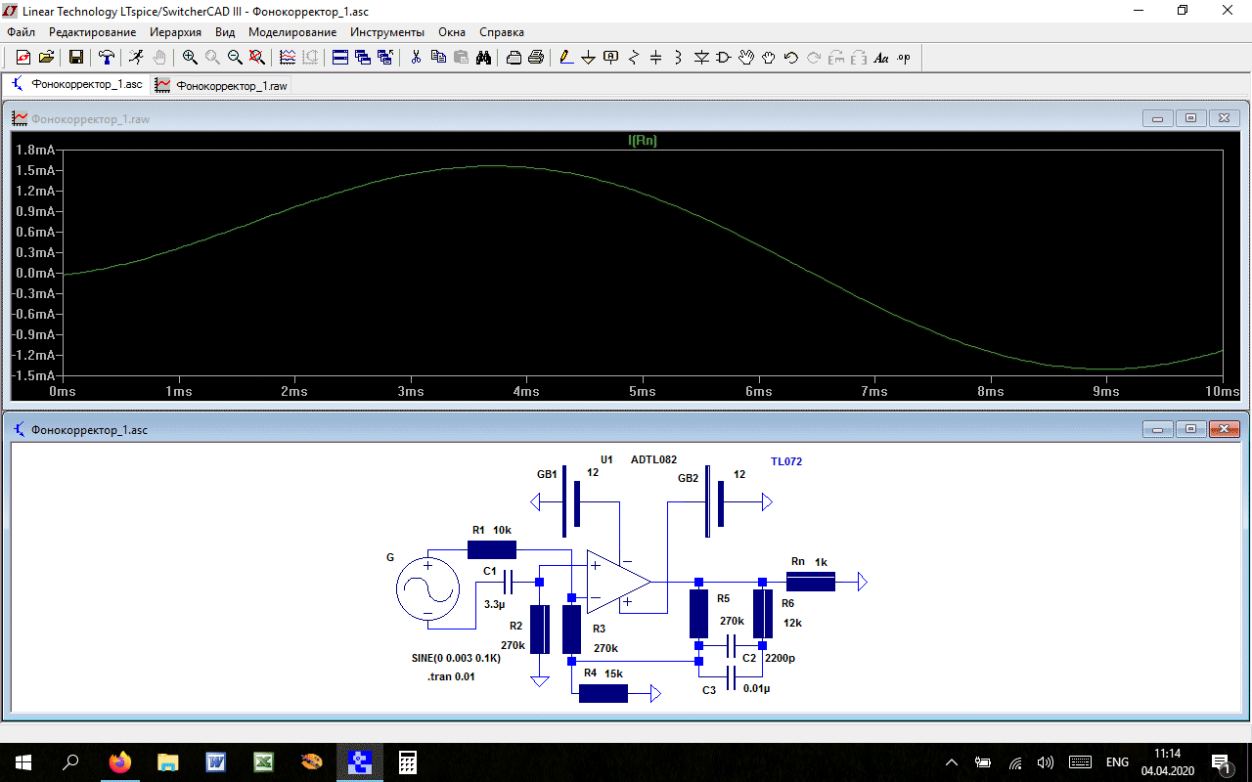The image size is (1252, 782).
Task: Place a Ground symbol from toolbar
Action: pyautogui.click(x=588, y=58)
